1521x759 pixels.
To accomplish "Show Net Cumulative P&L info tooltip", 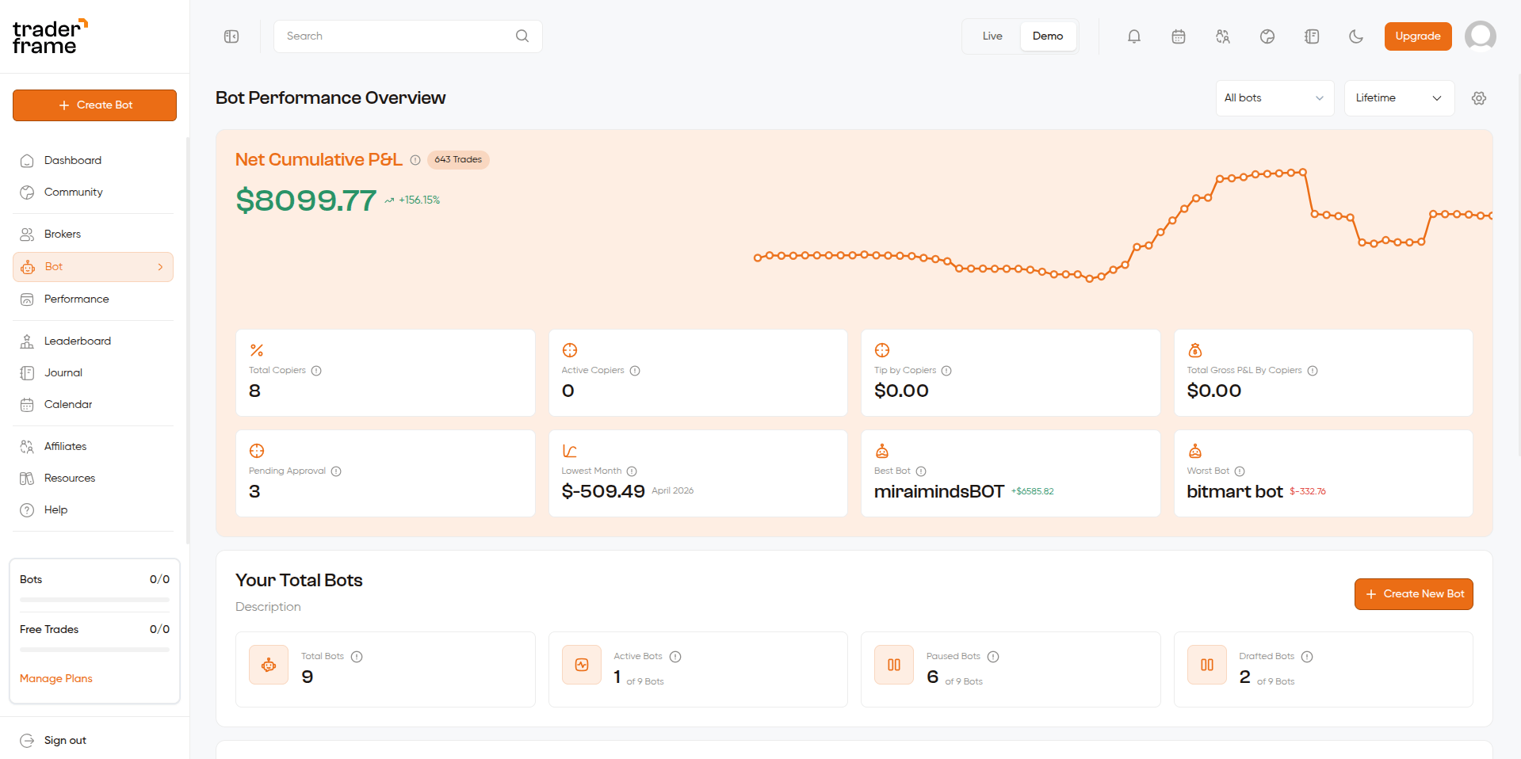I will click(x=415, y=160).
